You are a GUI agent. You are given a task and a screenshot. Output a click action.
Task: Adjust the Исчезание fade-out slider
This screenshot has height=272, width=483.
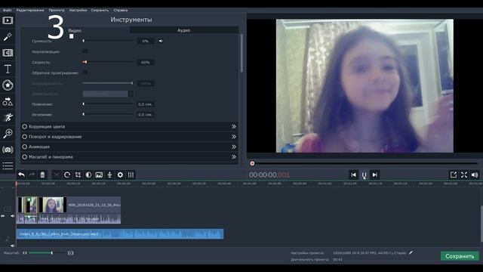[x=108, y=114]
